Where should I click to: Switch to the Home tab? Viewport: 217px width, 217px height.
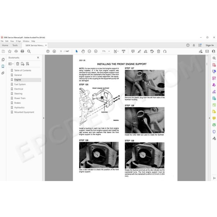(5, 45)
